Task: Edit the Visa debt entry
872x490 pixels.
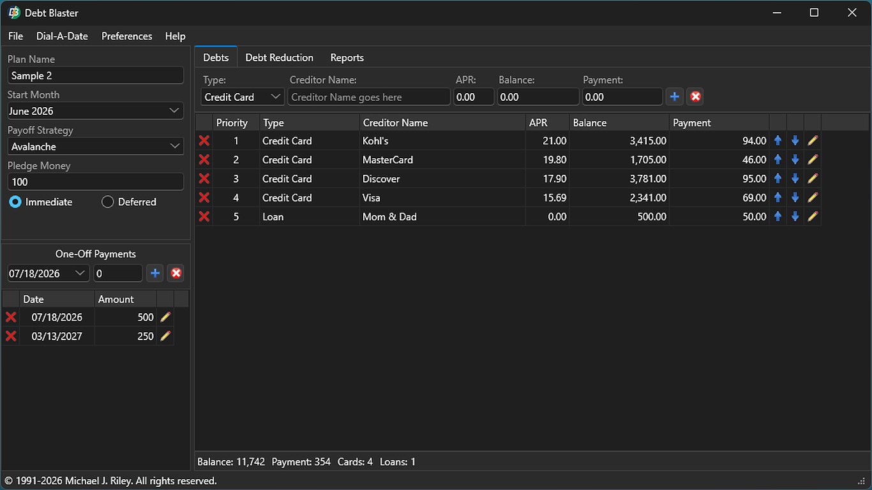Action: [813, 198]
